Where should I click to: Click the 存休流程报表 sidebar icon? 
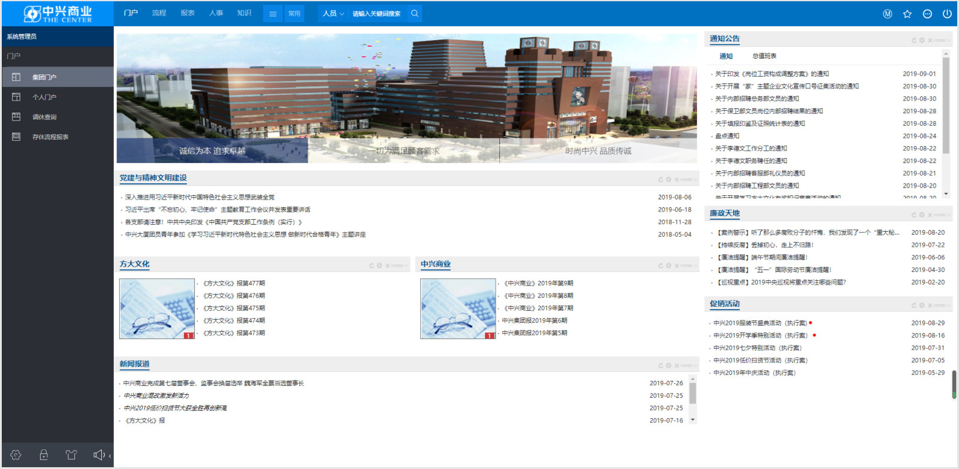click(x=16, y=137)
